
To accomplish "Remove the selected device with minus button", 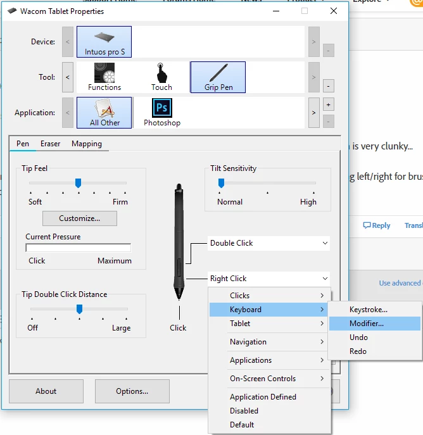I will pos(329,51).
